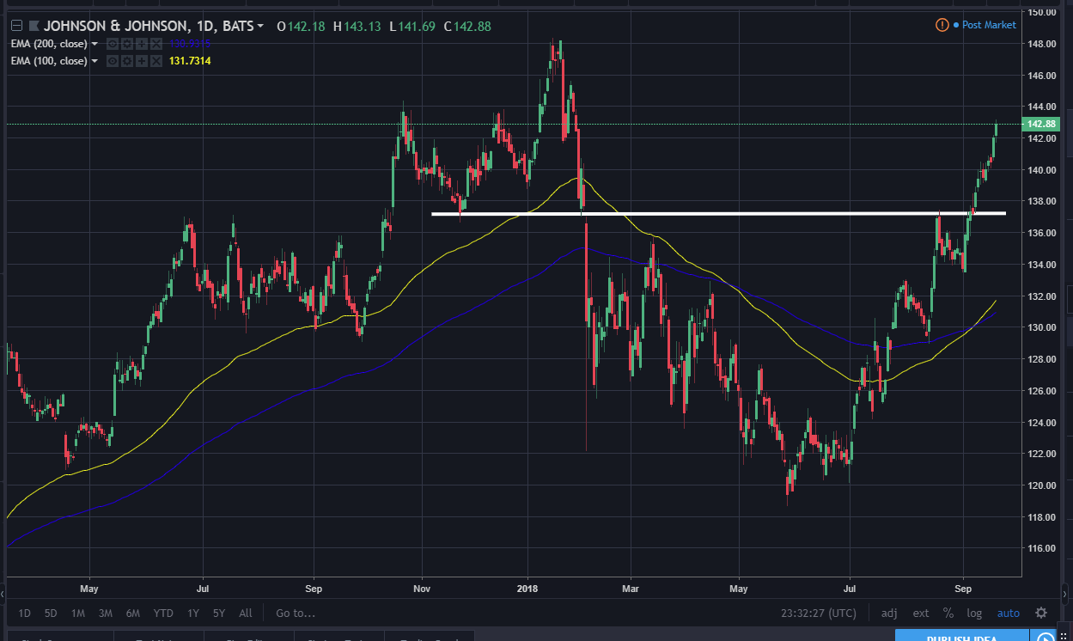Toggle auto scaling on the price axis
Screen dimensions: 1073x641
coord(1008,613)
